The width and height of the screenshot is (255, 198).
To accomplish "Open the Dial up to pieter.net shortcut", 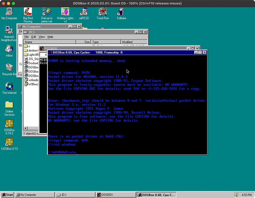I will 47,12.
